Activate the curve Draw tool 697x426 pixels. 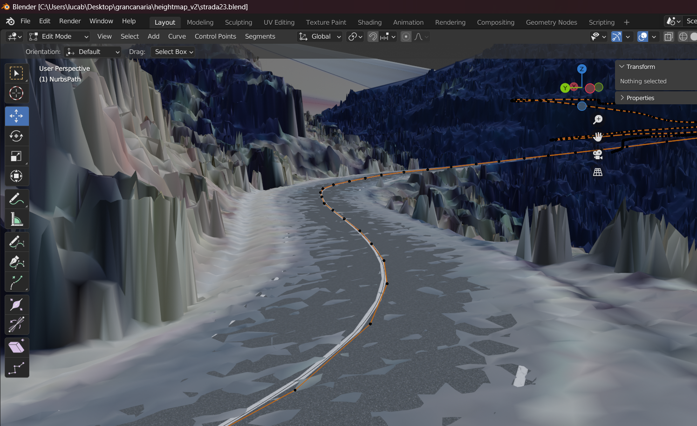coord(17,242)
